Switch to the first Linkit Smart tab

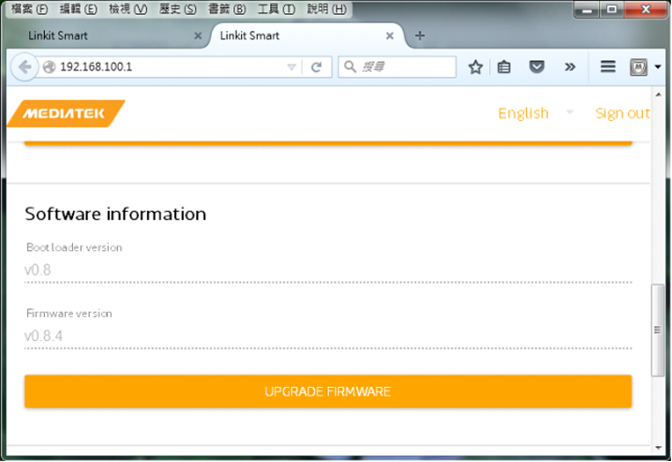point(107,36)
